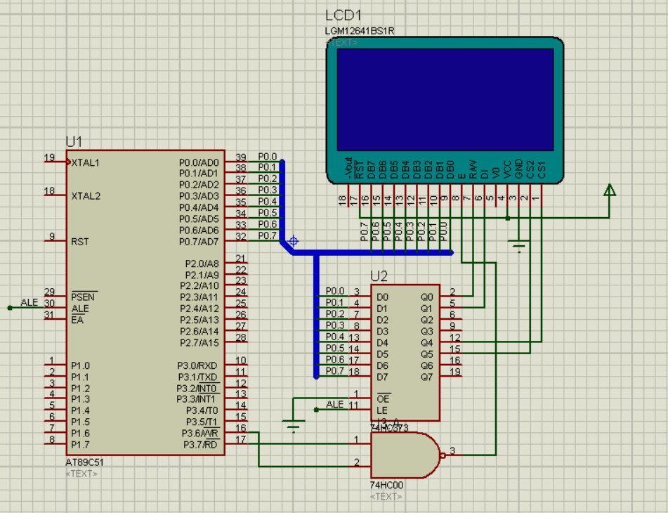Click the R/W pin on the LCD
Screen dimensions: 668x513
(x=473, y=195)
